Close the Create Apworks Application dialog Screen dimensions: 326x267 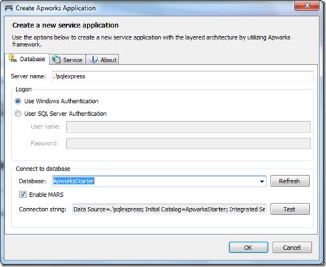307,5
